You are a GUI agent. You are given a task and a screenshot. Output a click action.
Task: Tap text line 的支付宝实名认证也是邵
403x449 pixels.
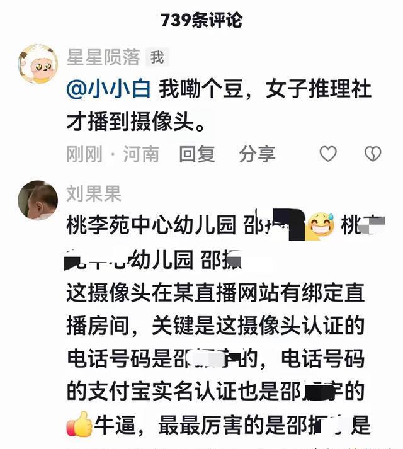click(x=215, y=391)
